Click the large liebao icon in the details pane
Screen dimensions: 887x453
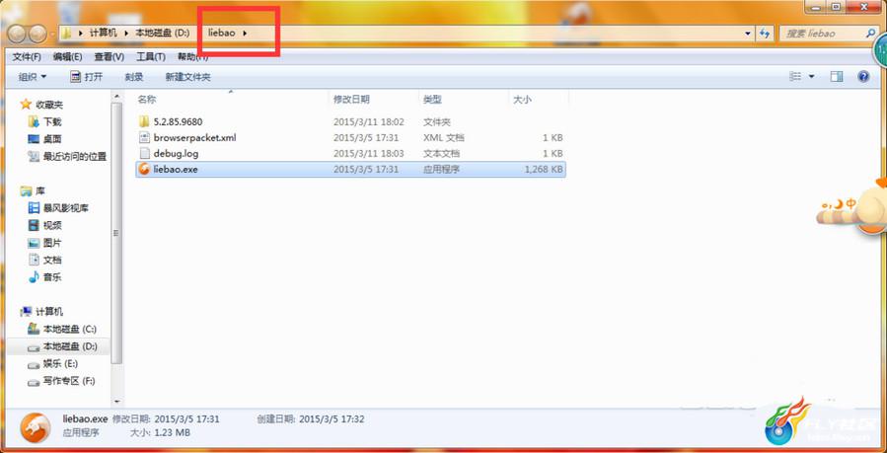coord(36,427)
